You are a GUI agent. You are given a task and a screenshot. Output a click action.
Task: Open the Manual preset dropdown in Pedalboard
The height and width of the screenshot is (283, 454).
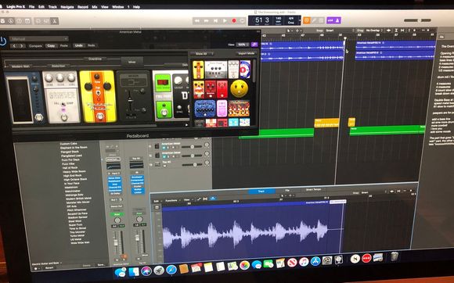39,38
